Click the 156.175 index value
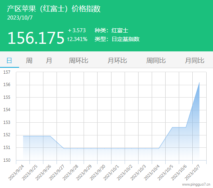 coord(36,38)
